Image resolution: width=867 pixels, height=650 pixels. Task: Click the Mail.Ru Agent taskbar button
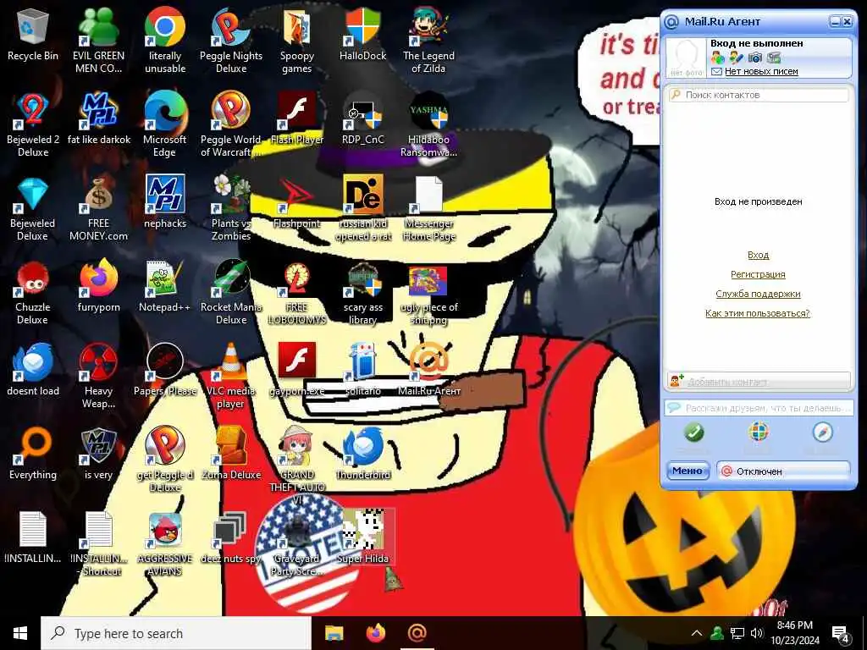tap(417, 633)
